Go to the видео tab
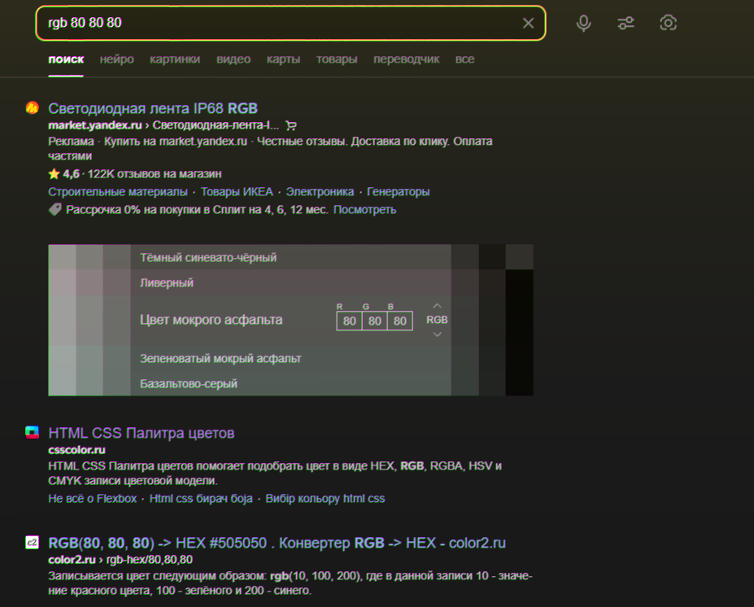The width and height of the screenshot is (754, 607). click(233, 59)
